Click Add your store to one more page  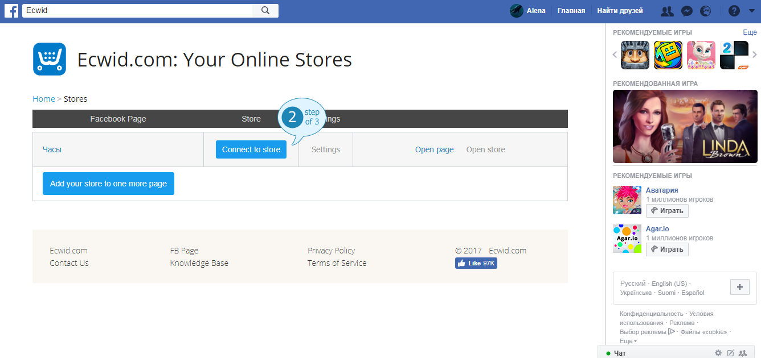108,184
